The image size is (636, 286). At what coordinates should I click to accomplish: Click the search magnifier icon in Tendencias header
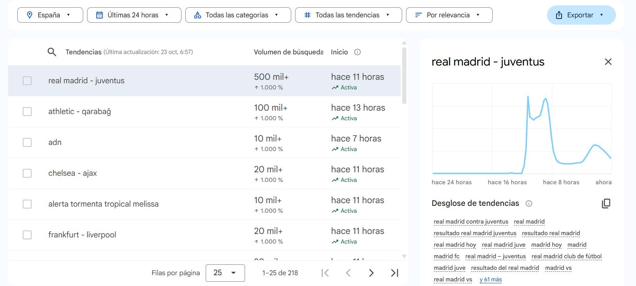click(x=52, y=52)
